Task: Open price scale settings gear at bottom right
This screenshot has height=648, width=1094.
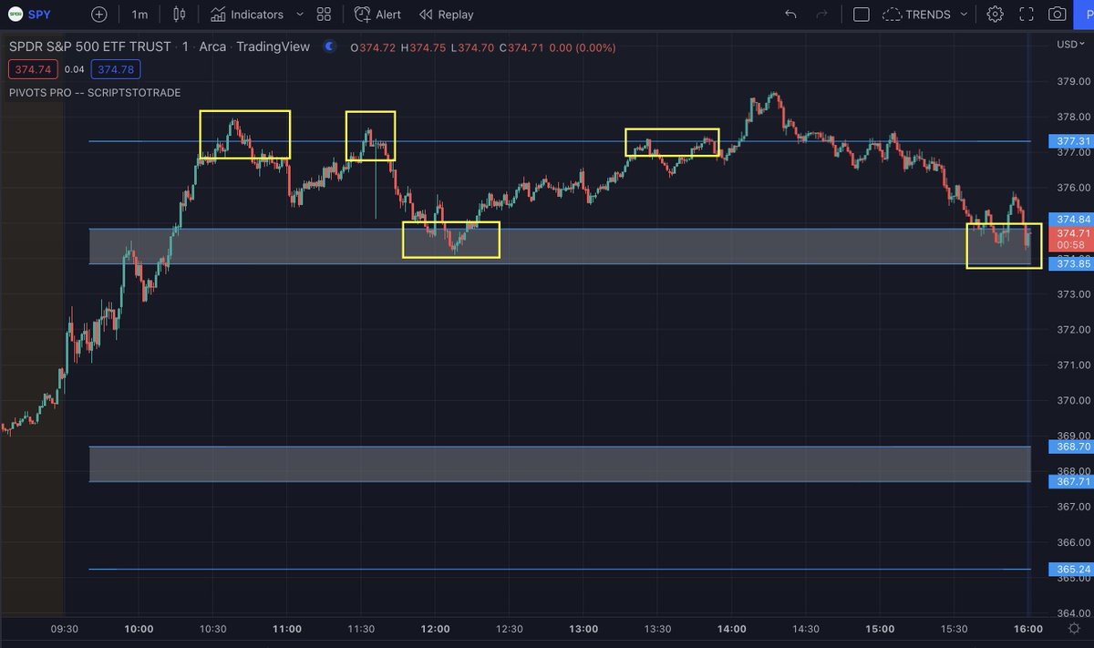Action: tap(1075, 628)
